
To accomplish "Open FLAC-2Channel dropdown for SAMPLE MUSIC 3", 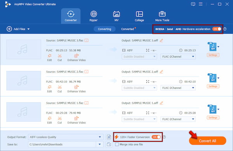I will (x=178, y=57).
